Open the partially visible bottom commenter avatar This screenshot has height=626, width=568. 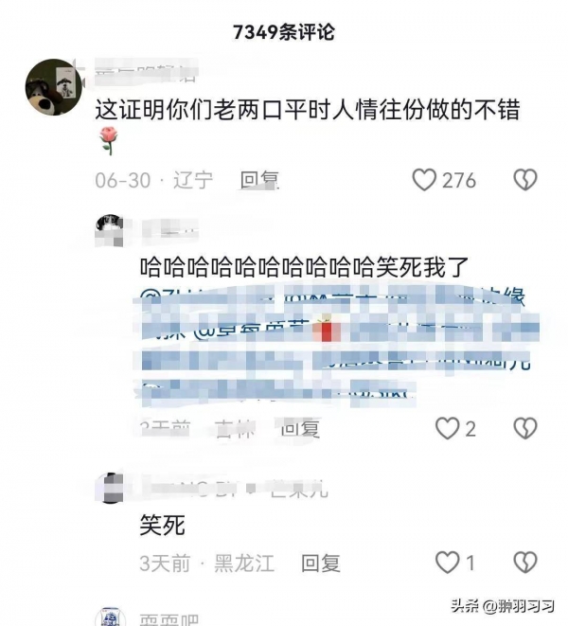(111, 617)
